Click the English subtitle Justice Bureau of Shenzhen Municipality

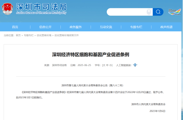click(41, 13)
